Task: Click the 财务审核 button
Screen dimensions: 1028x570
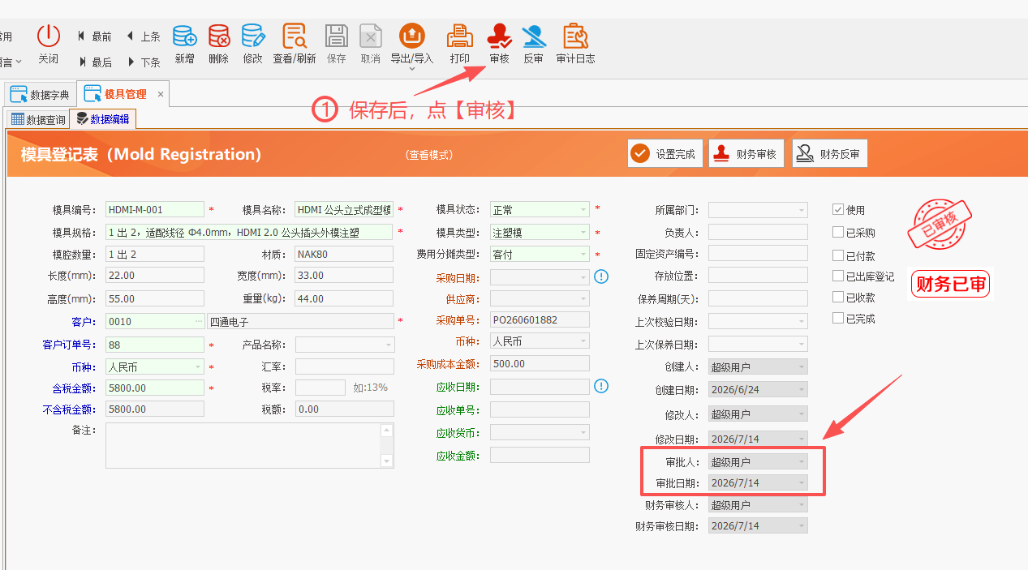Action: pos(746,154)
